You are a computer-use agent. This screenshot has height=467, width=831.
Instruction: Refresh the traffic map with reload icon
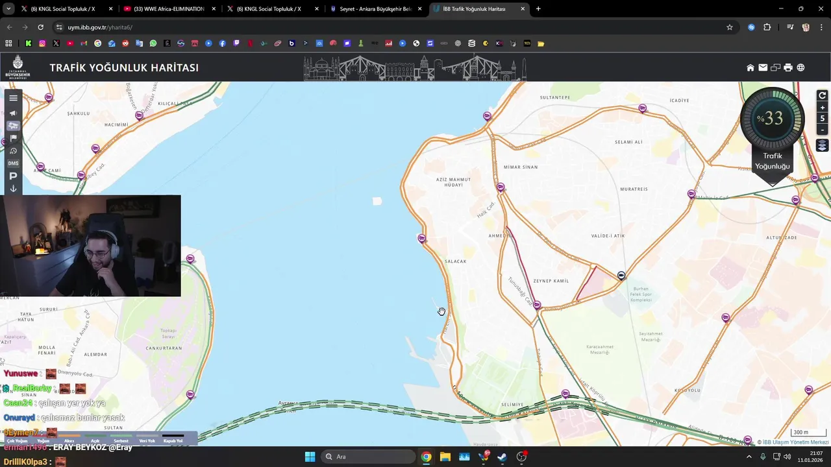coord(822,95)
